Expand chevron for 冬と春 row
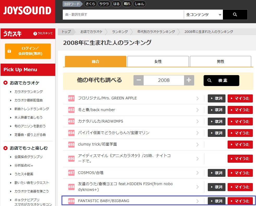The image size is (256, 206). click(x=197, y=110)
